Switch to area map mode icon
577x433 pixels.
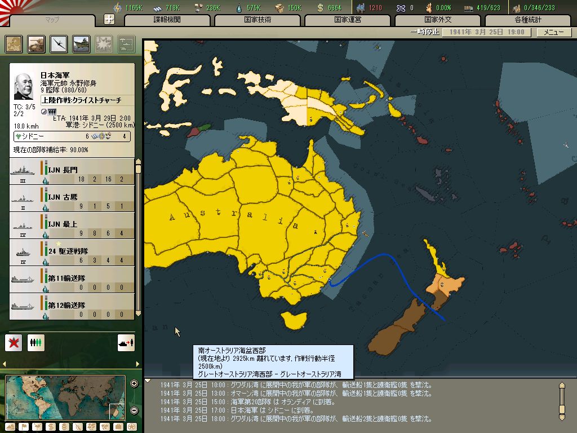pos(105,427)
